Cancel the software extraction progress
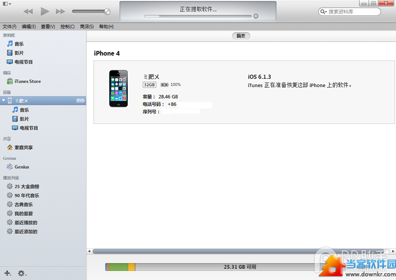 (x=256, y=16)
